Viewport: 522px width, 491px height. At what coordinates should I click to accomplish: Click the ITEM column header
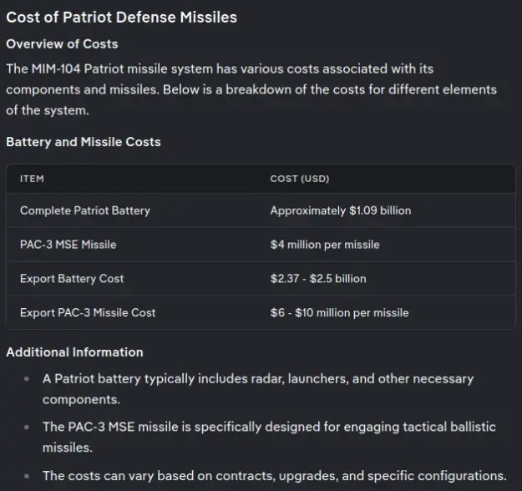click(32, 179)
